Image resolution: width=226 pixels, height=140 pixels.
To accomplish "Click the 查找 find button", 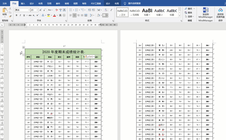I will [189, 9].
